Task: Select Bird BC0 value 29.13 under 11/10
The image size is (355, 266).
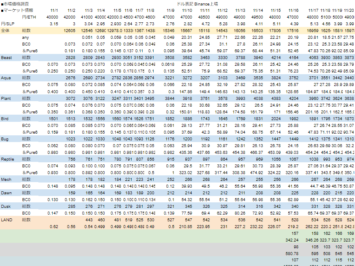Action: click(187, 126)
